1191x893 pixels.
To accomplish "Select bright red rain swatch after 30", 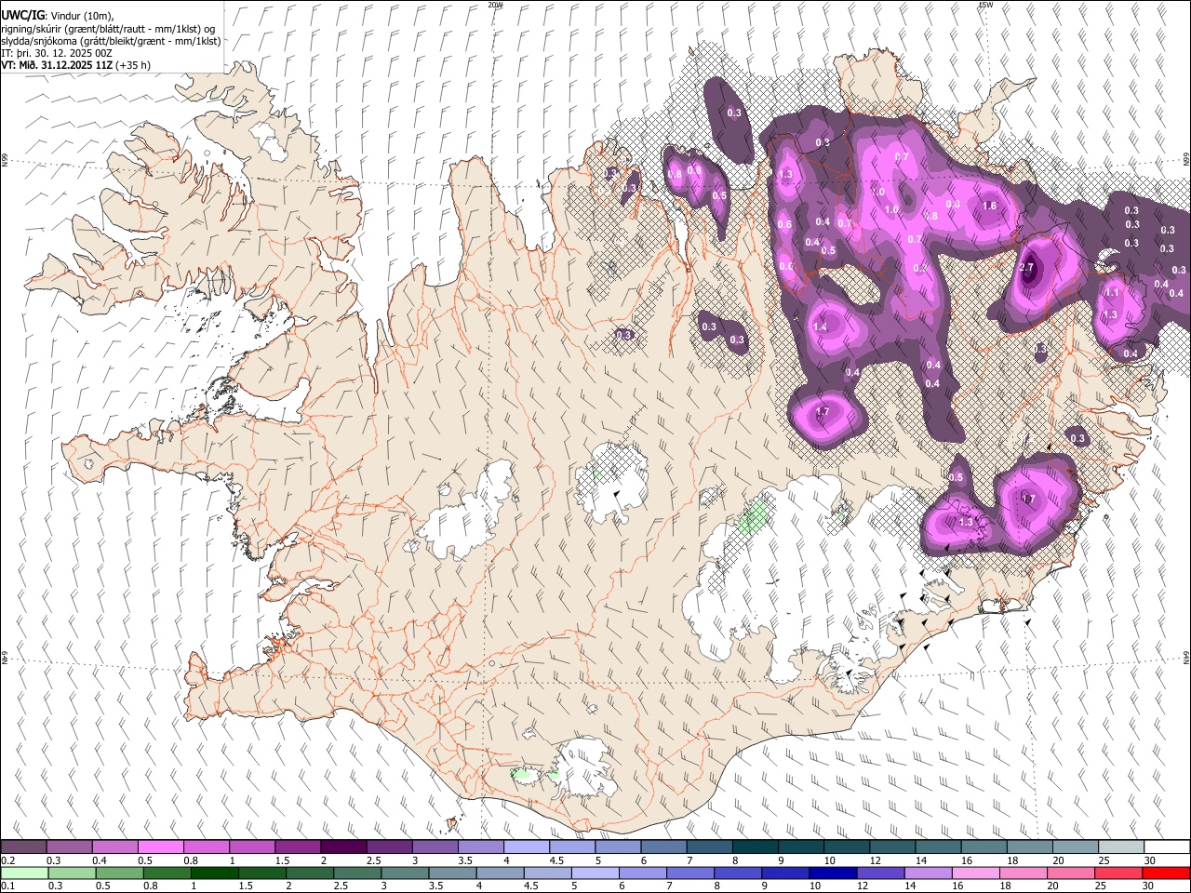I will point(1166,873).
